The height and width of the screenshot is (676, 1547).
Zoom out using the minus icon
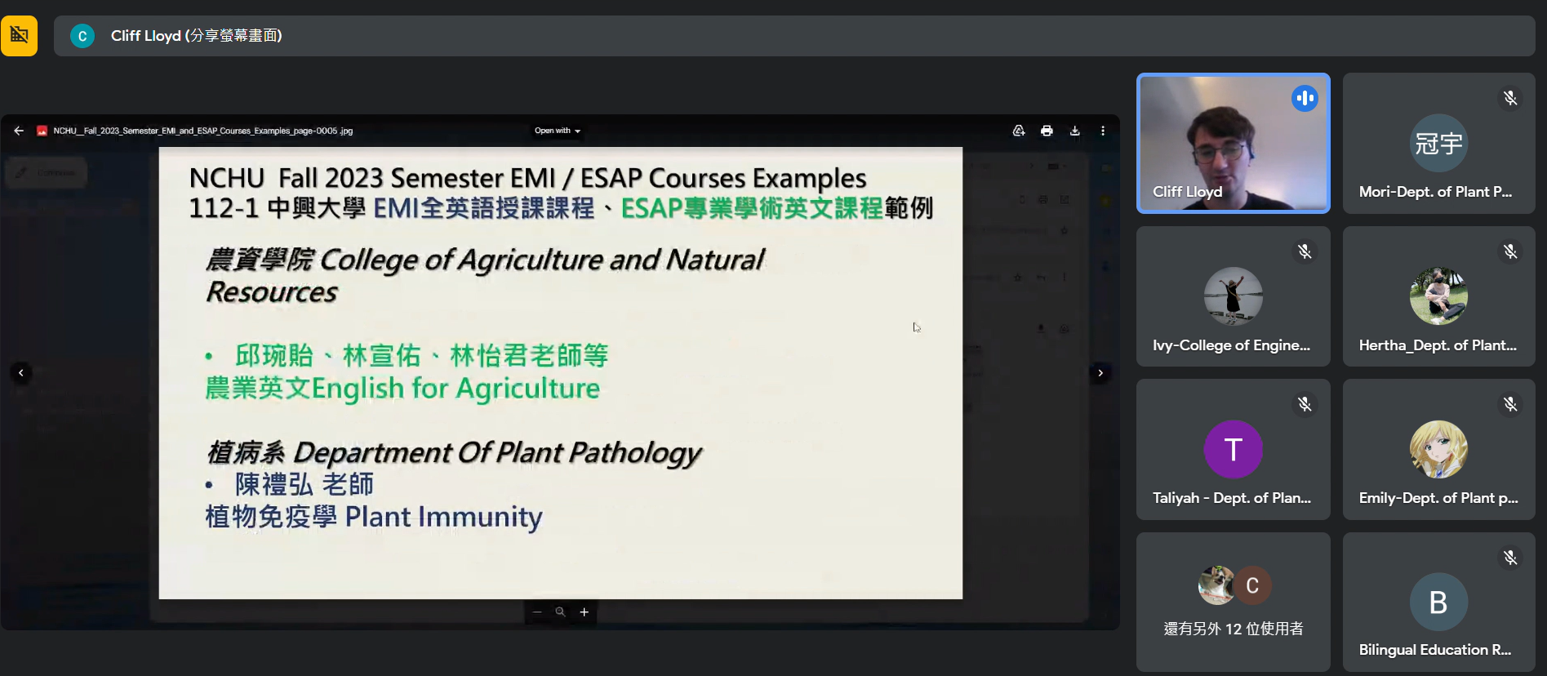pyautogui.click(x=537, y=612)
